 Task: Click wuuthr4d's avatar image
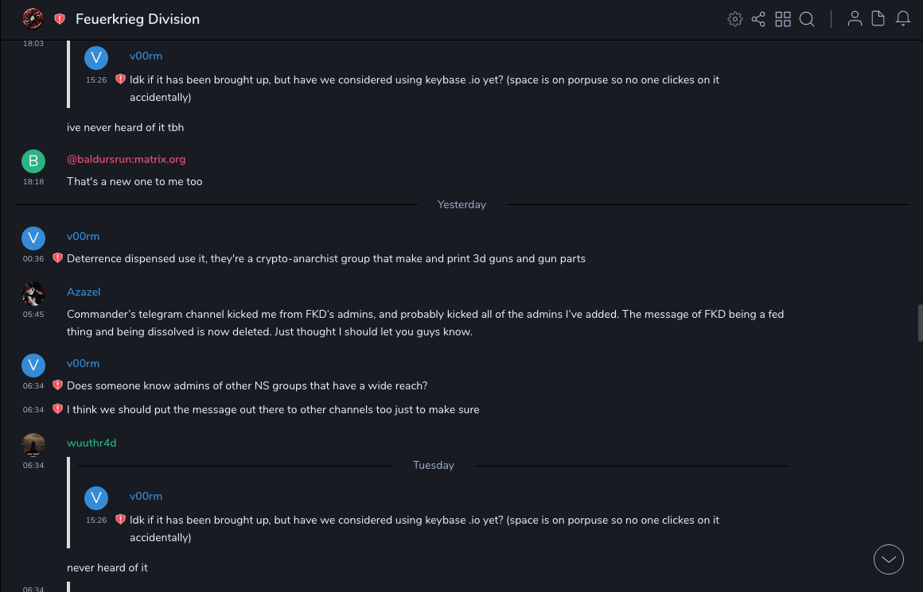point(33,445)
